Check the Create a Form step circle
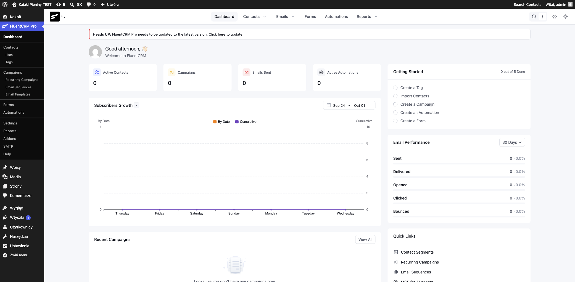The height and width of the screenshot is (282, 575). pyautogui.click(x=395, y=121)
